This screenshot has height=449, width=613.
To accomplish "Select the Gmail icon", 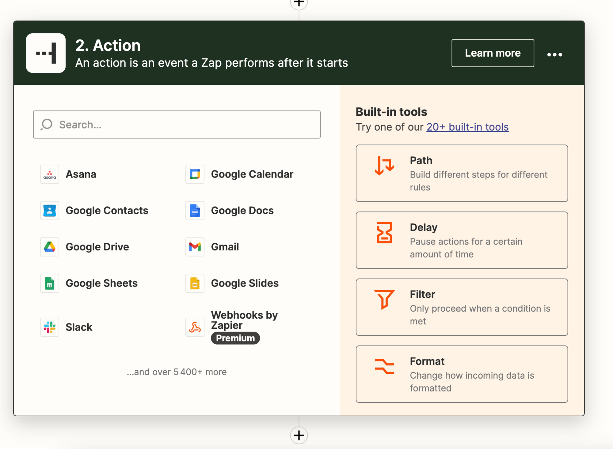I will (x=195, y=247).
